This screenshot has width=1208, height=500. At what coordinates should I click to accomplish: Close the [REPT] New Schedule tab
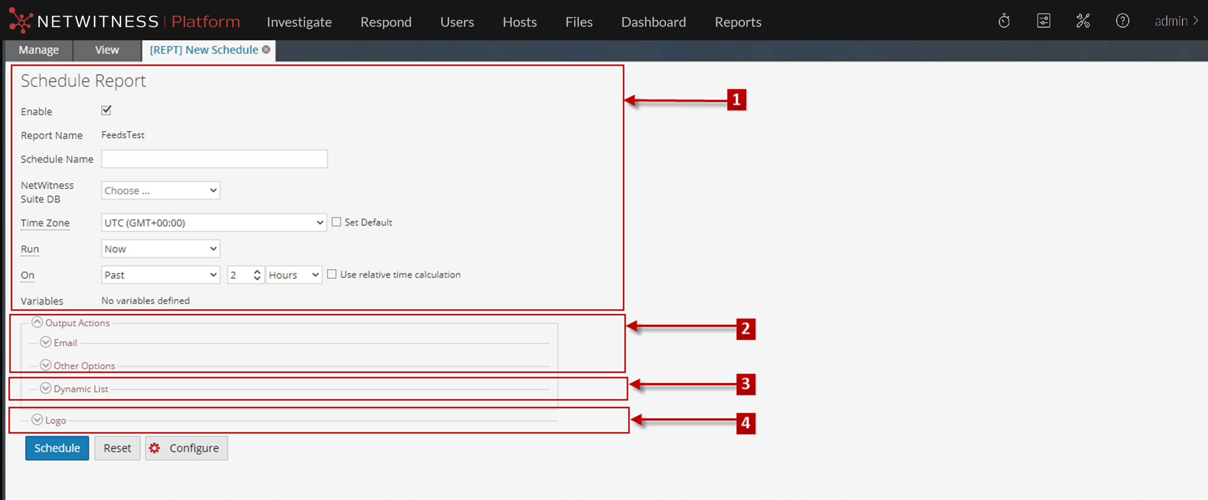tap(266, 49)
